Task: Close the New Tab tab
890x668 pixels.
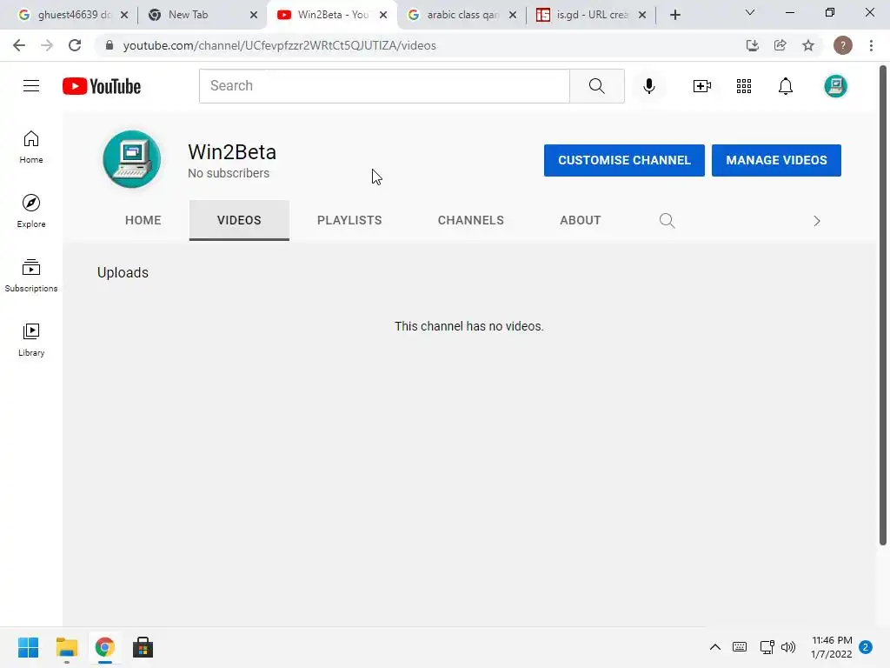Action: 254,15
